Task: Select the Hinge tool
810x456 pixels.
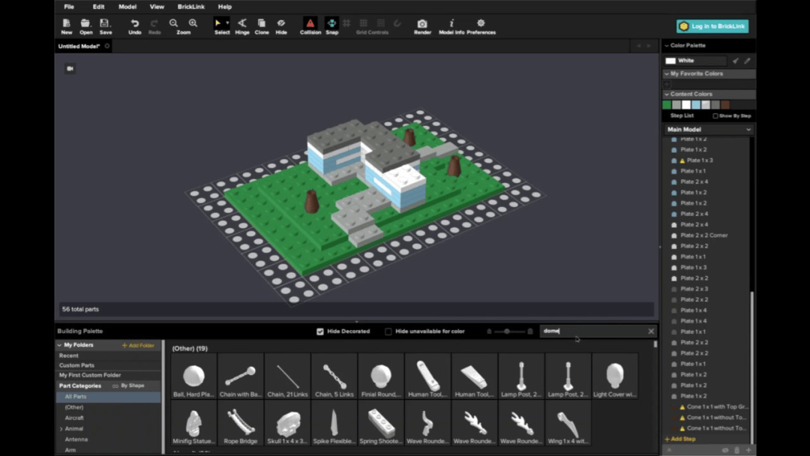Action: pos(241,26)
